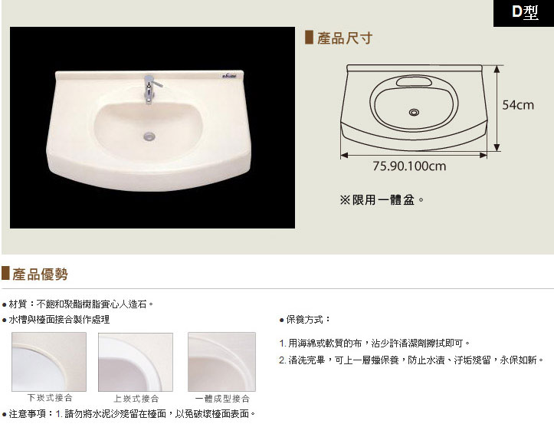Click the drain in the basin photo
Screen dimensions: 554x424
149,136
